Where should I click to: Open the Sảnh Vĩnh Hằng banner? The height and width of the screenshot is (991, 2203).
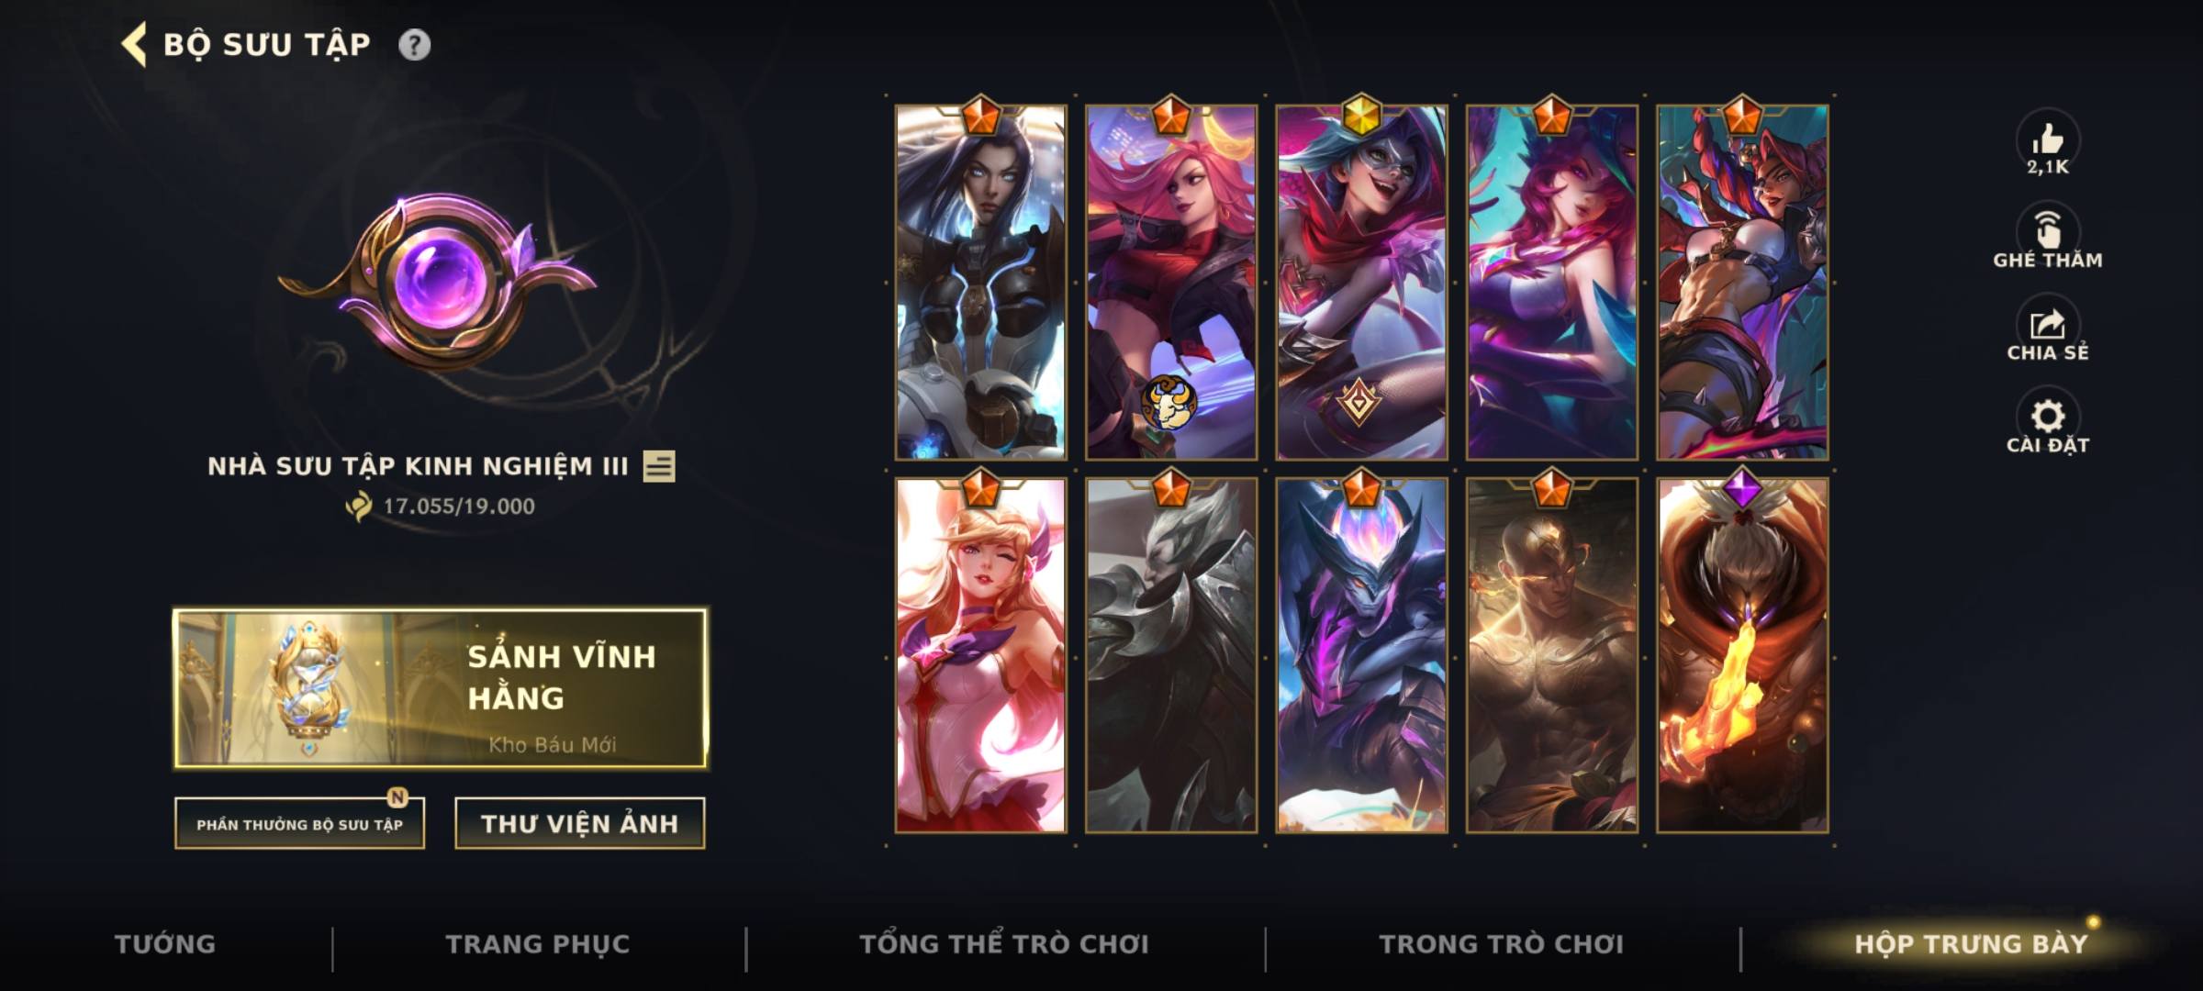pos(441,688)
